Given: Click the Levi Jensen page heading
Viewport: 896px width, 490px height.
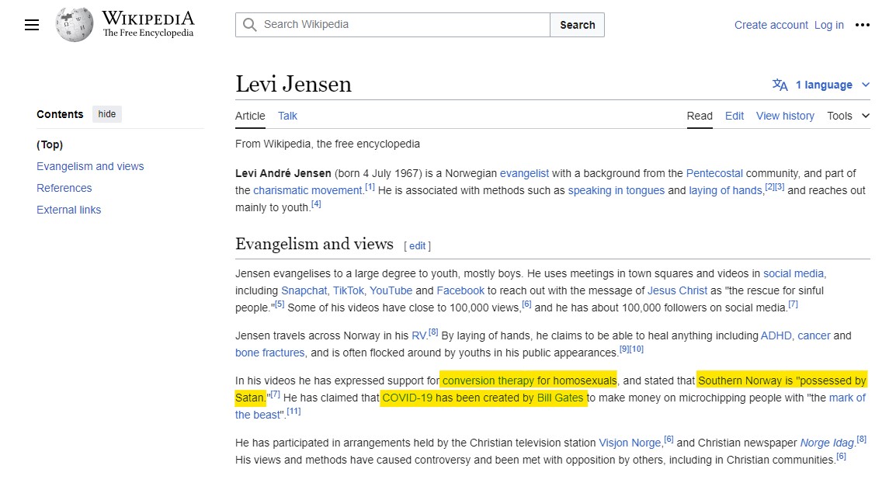Looking at the screenshot, I should [x=293, y=84].
